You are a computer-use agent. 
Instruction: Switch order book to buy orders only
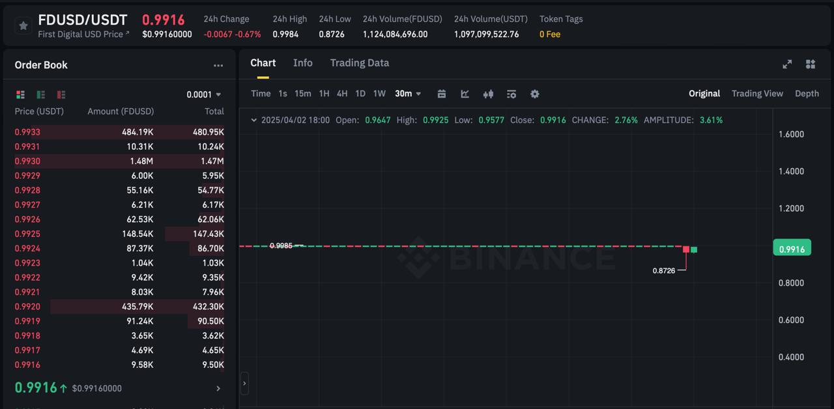tap(41, 94)
